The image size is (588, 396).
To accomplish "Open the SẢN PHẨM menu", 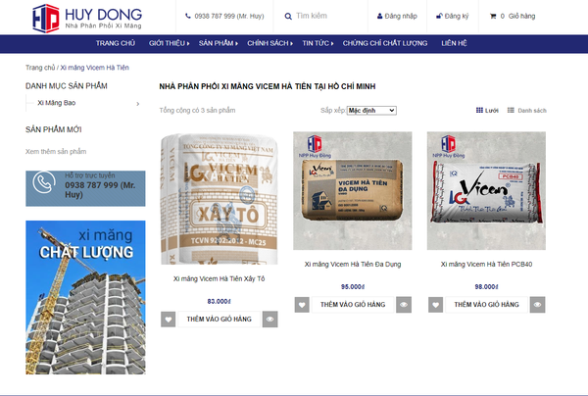I will (219, 43).
